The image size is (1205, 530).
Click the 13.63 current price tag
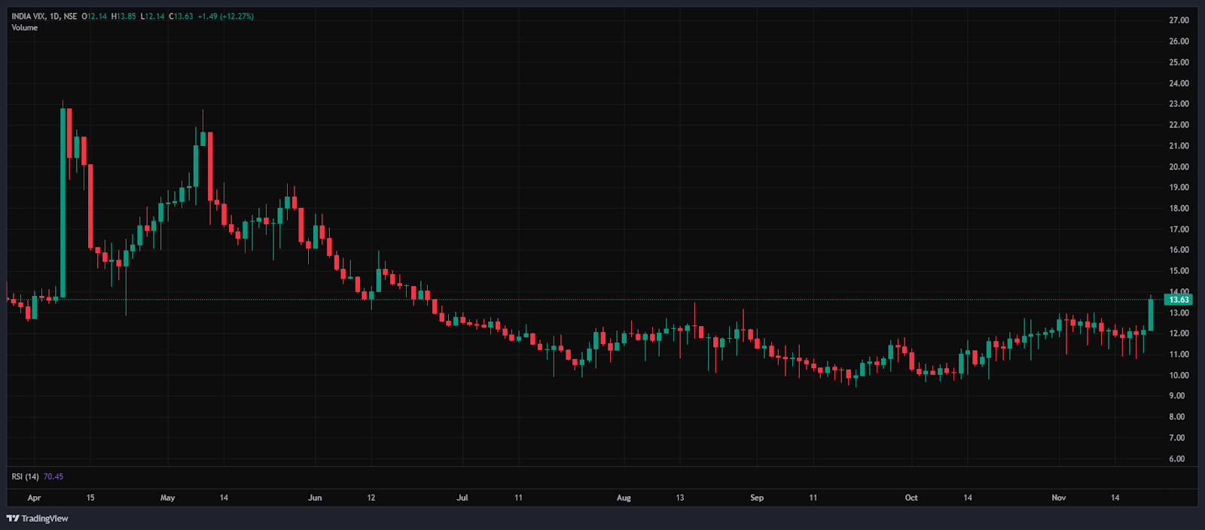1178,300
